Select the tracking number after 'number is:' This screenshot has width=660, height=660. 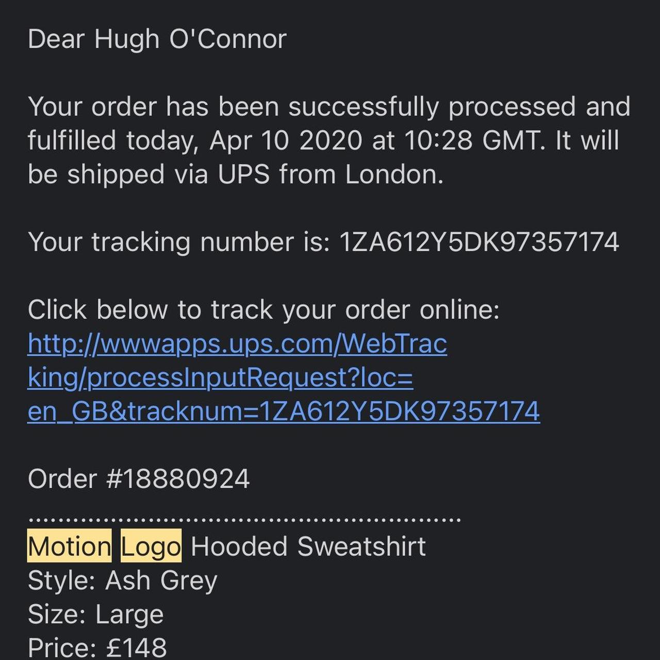479,242
